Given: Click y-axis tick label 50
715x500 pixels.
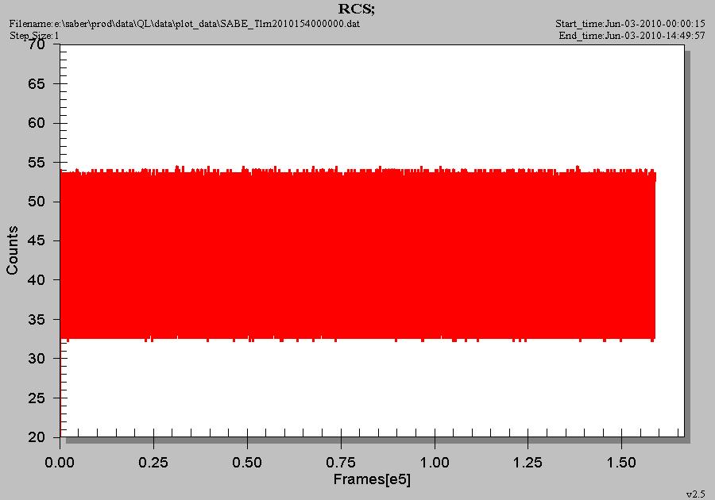Looking at the screenshot, I should [x=37, y=202].
